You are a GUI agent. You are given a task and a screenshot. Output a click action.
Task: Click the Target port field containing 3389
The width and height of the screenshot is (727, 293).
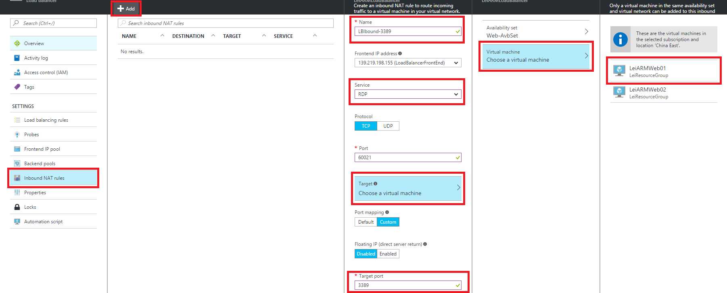click(x=408, y=285)
